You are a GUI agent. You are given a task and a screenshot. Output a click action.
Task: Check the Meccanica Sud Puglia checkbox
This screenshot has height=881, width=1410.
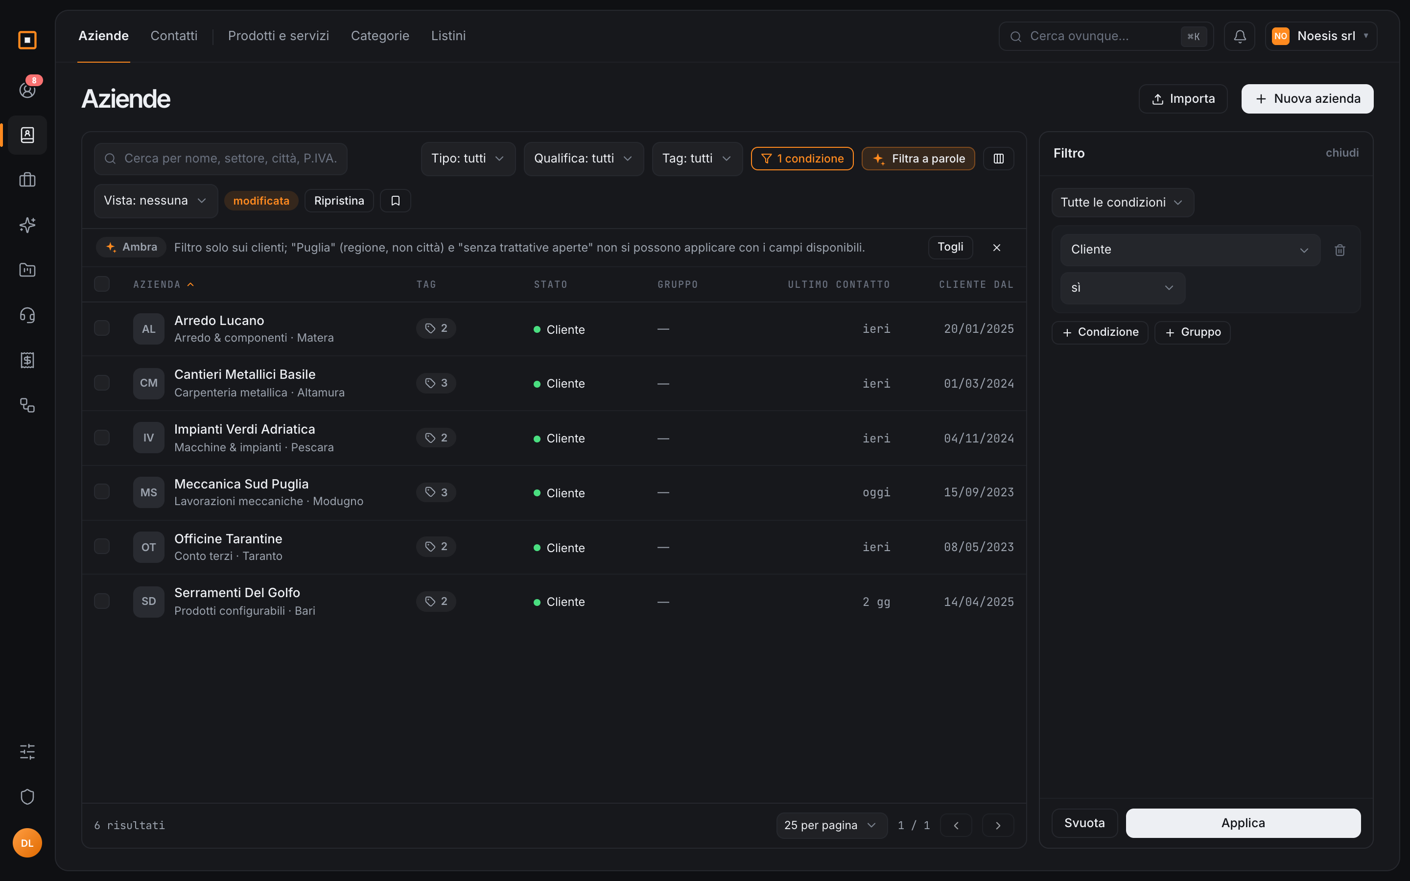coord(102,492)
